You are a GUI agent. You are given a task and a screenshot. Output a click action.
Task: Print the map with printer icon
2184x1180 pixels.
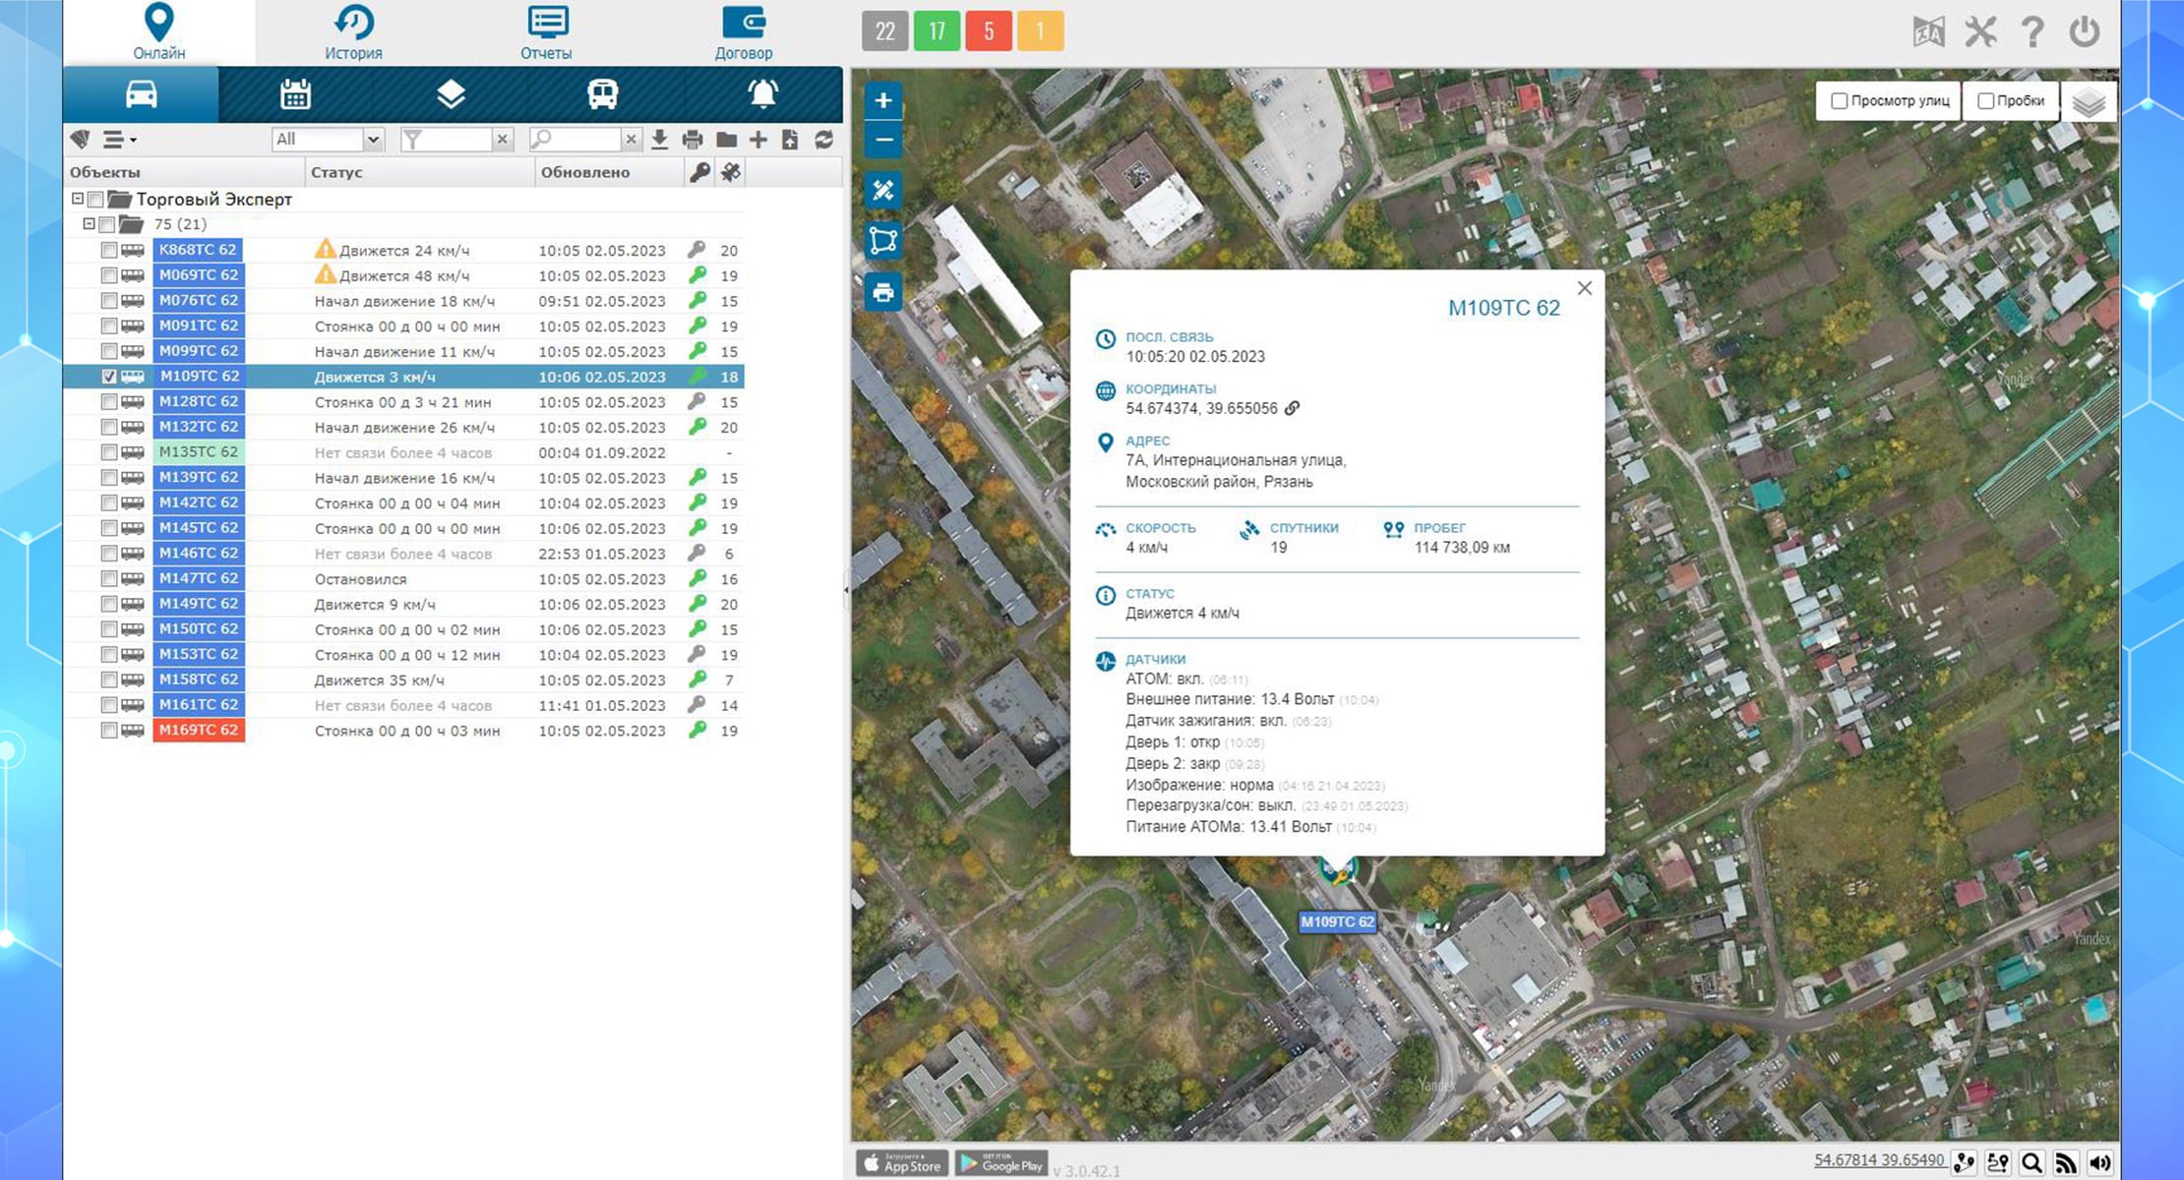coord(883,292)
